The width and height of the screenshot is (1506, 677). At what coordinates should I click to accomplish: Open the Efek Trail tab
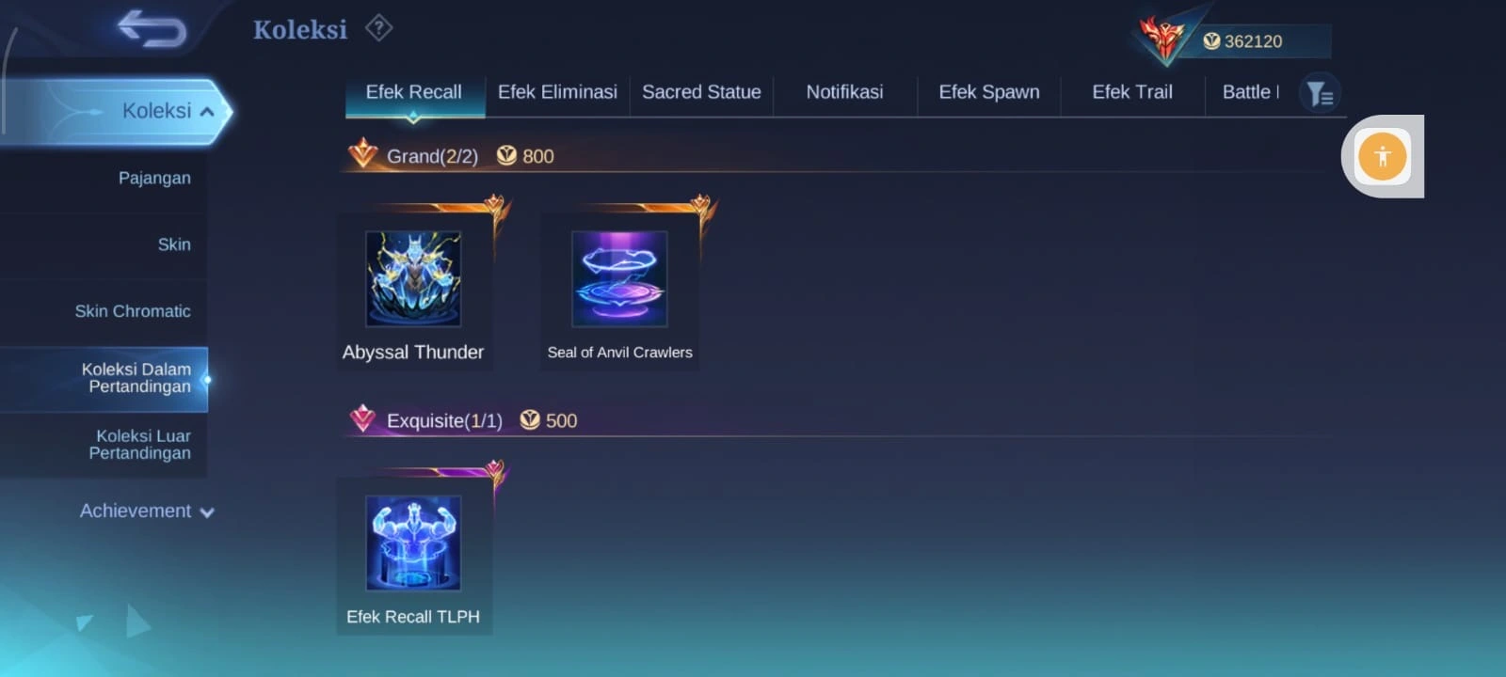coord(1132,92)
